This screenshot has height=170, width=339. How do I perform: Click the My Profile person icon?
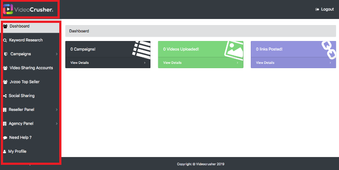[4, 152]
